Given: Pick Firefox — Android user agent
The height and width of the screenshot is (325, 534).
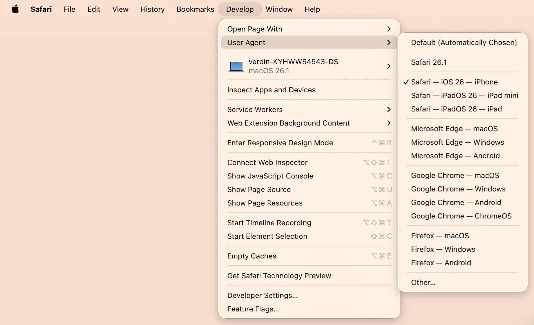Looking at the screenshot, I should [441, 263].
